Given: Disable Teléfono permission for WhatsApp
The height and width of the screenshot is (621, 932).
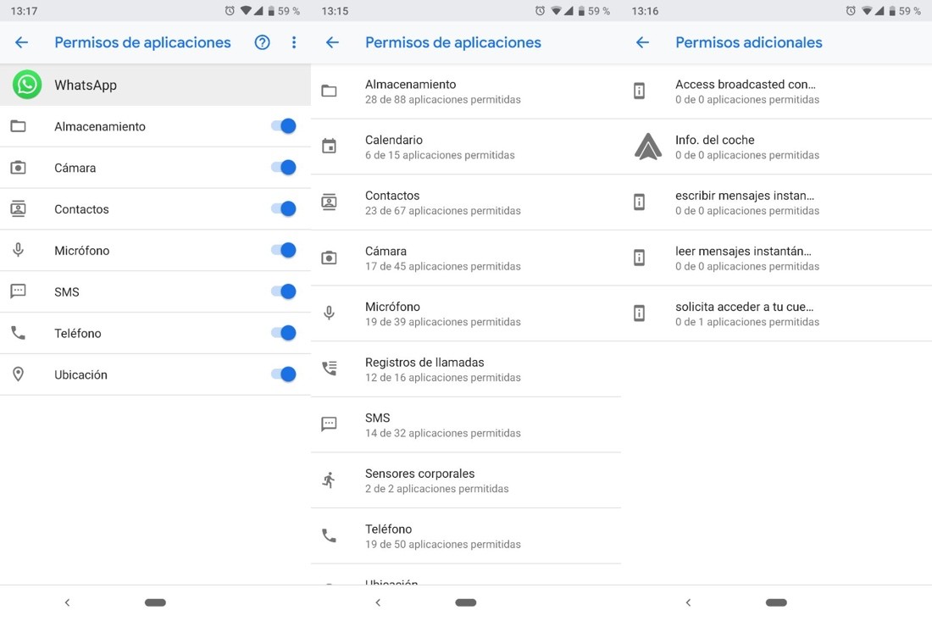Looking at the screenshot, I should (284, 333).
